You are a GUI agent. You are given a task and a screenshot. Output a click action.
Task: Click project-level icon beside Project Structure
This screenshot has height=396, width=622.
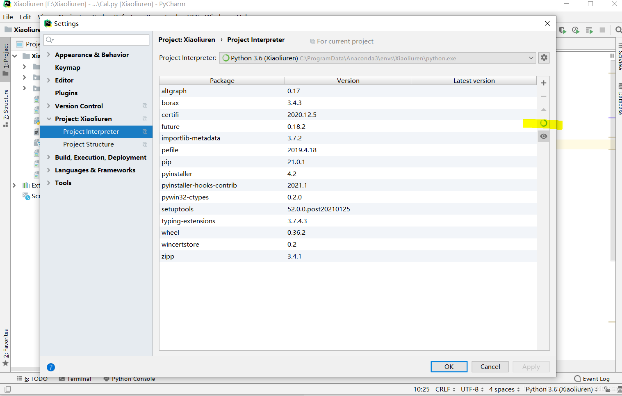click(x=145, y=144)
